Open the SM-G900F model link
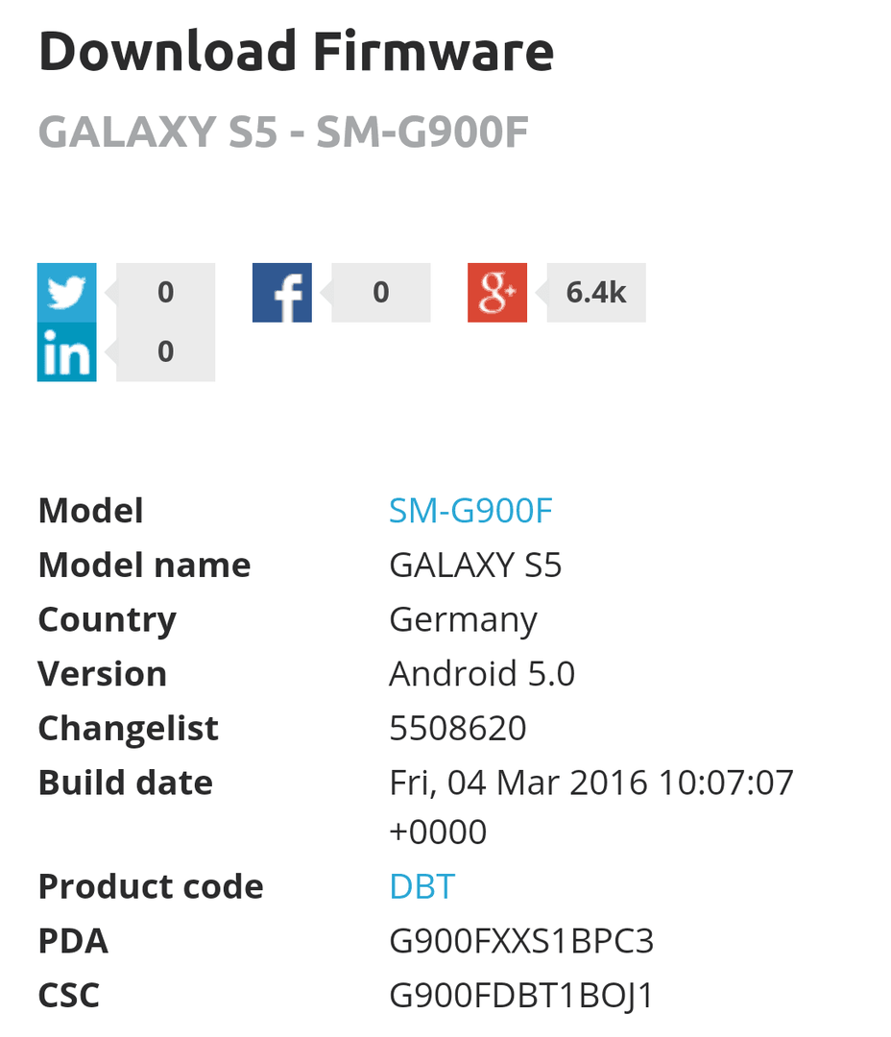The height and width of the screenshot is (1037, 891). click(x=470, y=511)
